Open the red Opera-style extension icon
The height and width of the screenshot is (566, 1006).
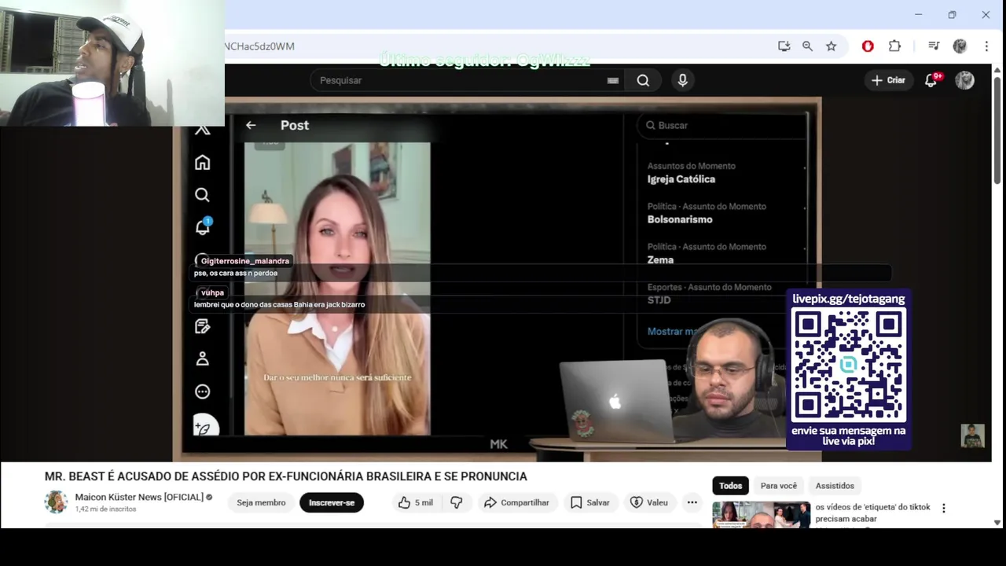868,46
